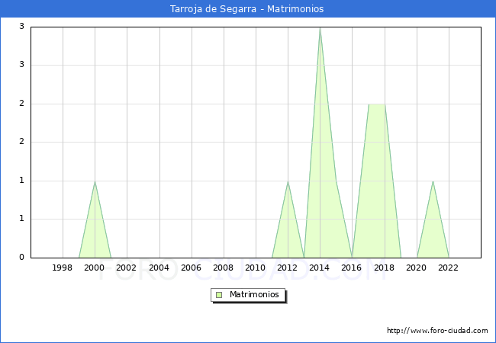Screen dimensions: 496x343
Task: Select the peak at year 2014
Action: 320,28
